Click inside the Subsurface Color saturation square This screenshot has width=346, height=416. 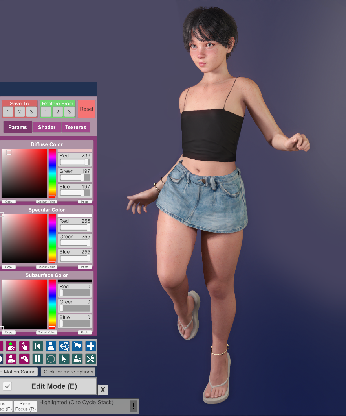[x=24, y=304]
